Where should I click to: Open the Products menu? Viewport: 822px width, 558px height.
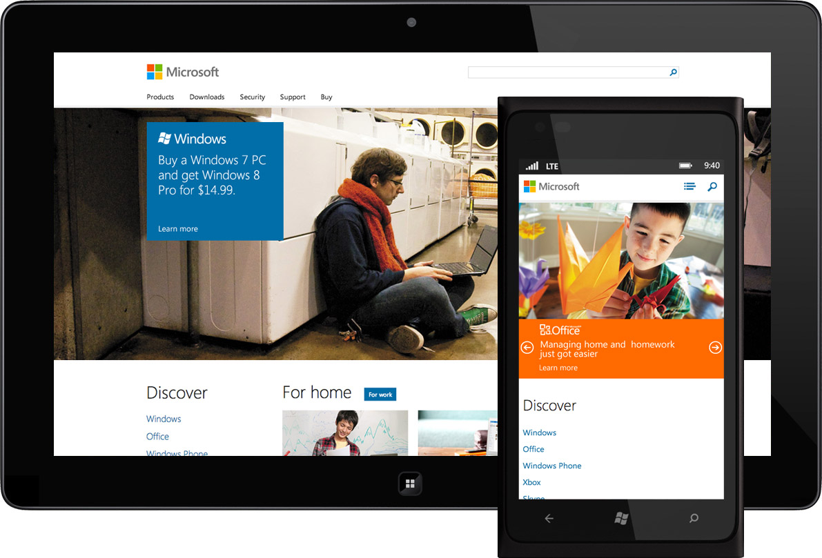coord(160,97)
